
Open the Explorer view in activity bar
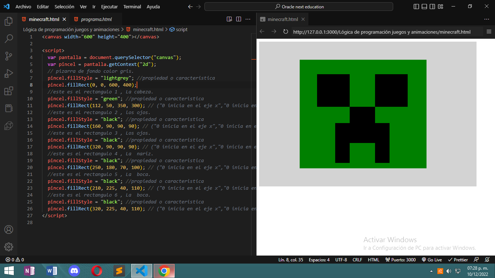(9, 21)
